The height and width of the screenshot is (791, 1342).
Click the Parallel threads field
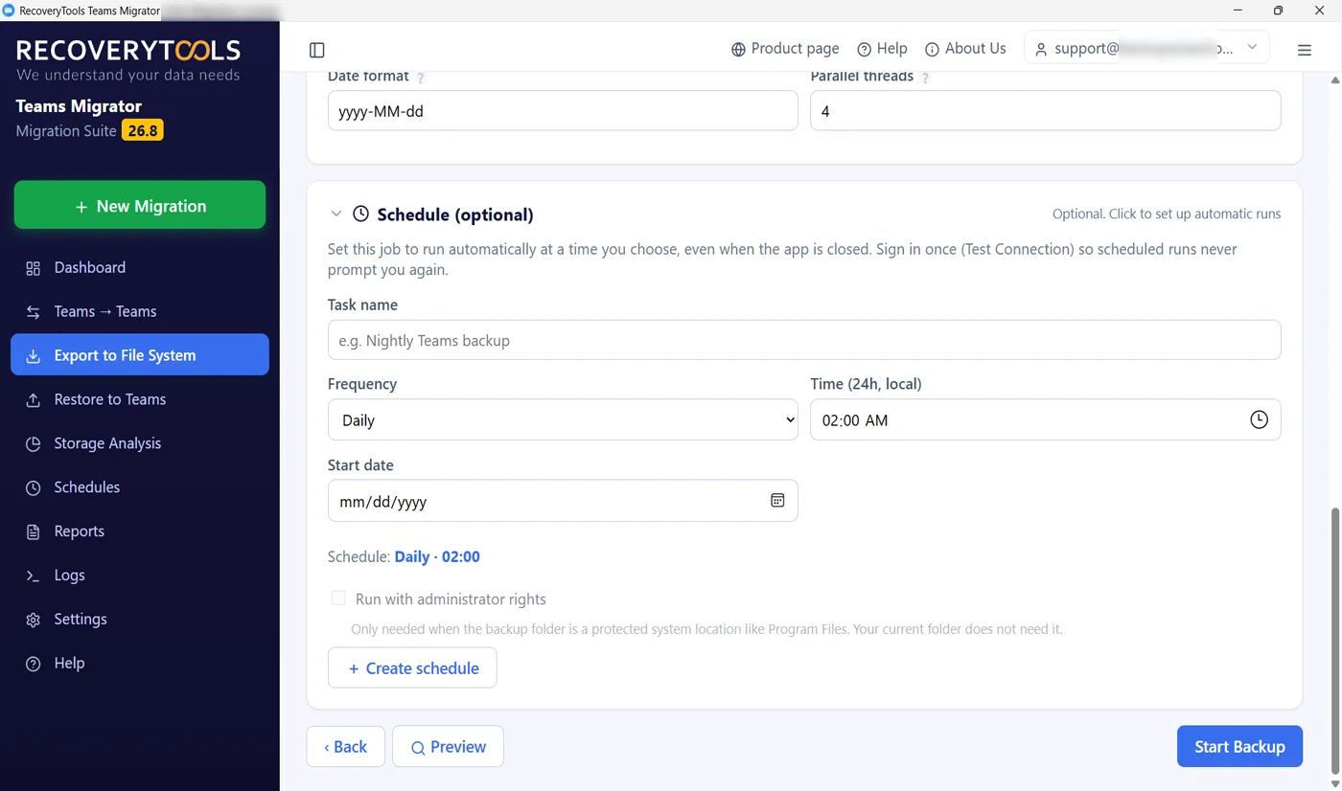(1045, 111)
